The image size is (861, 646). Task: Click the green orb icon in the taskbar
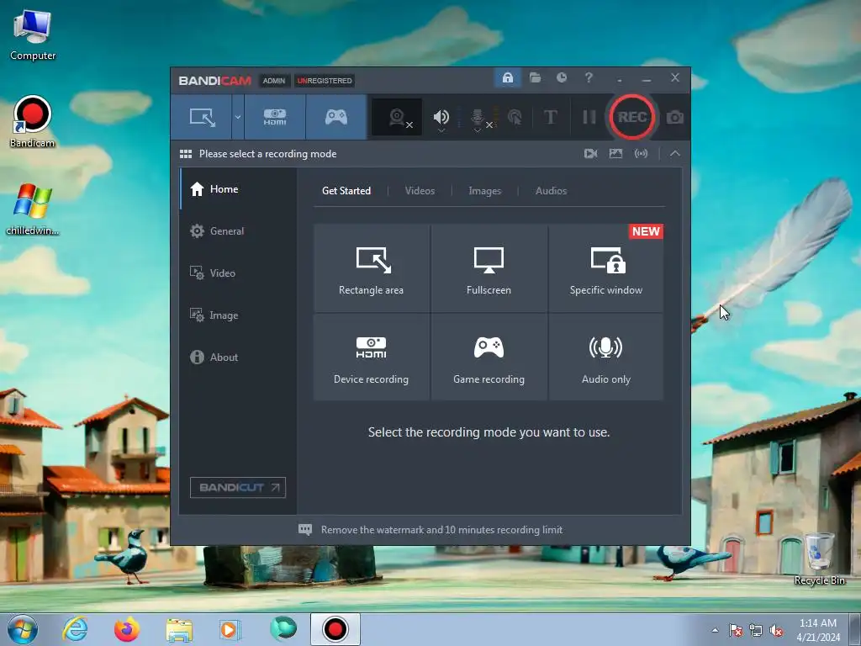pyautogui.click(x=283, y=629)
